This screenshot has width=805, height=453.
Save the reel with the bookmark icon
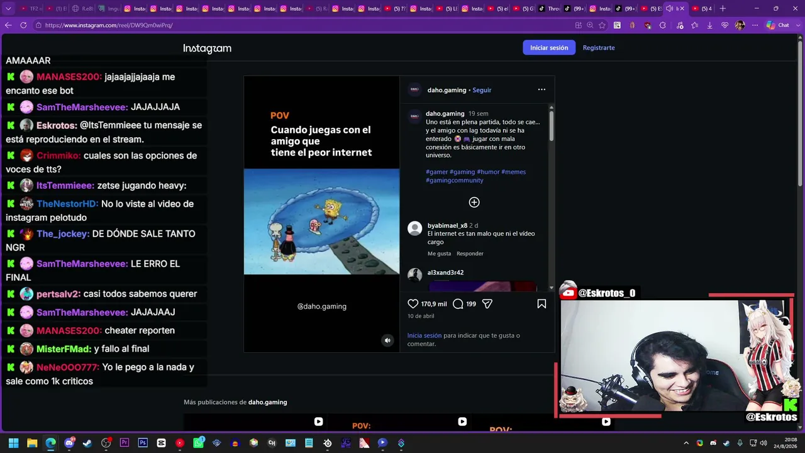[541, 304]
